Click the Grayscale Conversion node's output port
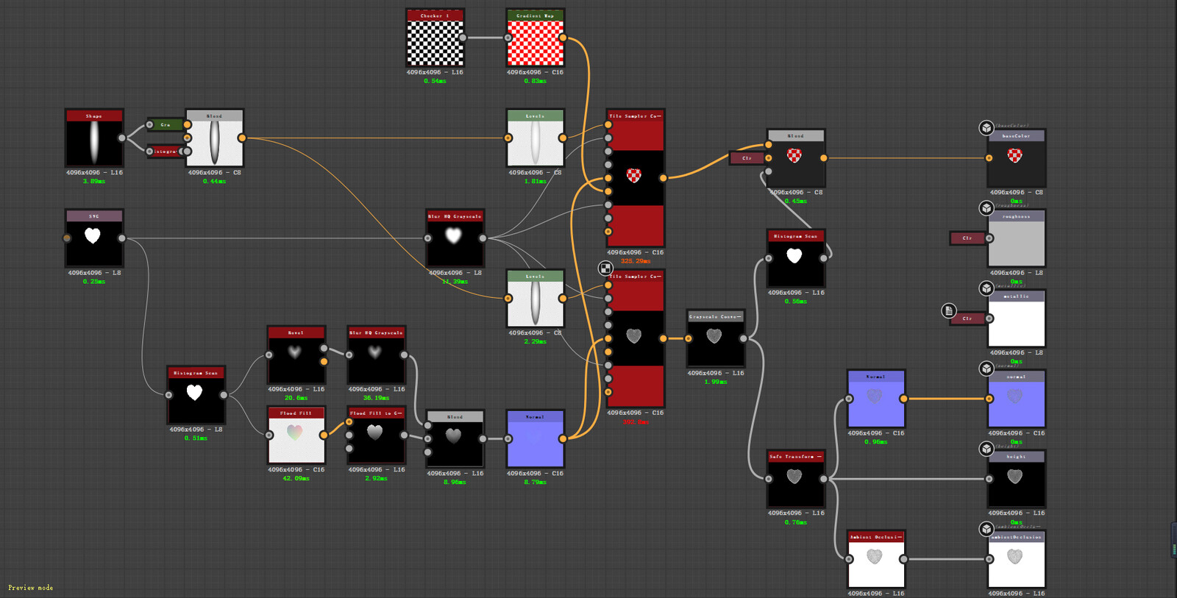 [x=744, y=338]
